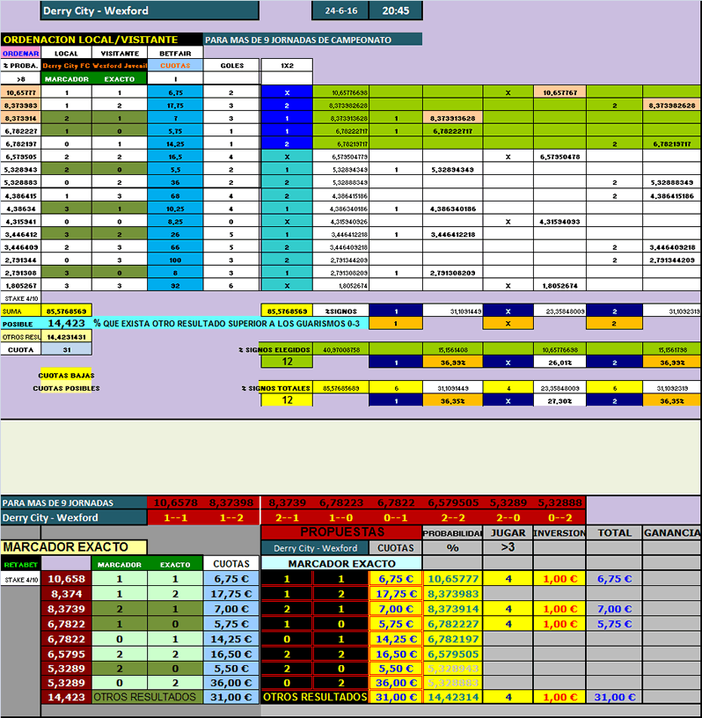Click the VISITANTE column header
The width and height of the screenshot is (702, 718).
click(x=120, y=53)
